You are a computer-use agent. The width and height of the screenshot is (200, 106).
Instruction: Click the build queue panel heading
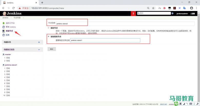(7, 42)
